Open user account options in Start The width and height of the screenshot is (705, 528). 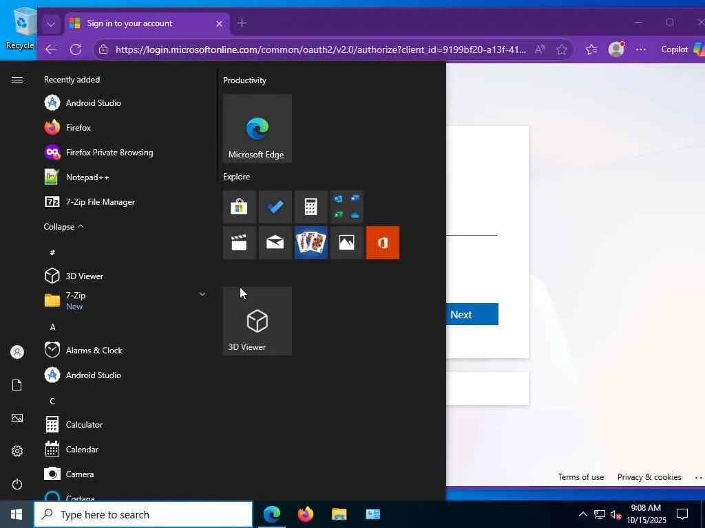point(17,352)
